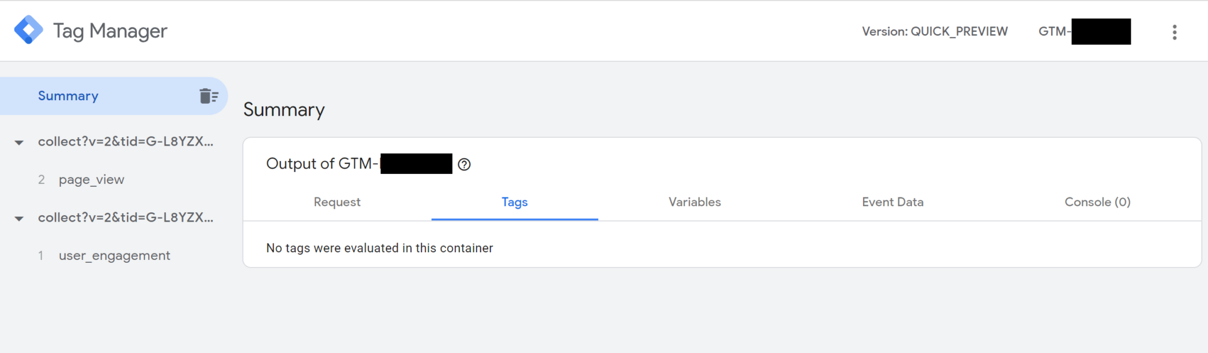Click the help icon beside Output of GTM

coord(464,164)
